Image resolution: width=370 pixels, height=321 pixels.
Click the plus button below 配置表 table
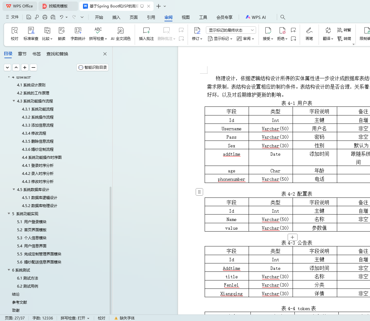coord(292,237)
